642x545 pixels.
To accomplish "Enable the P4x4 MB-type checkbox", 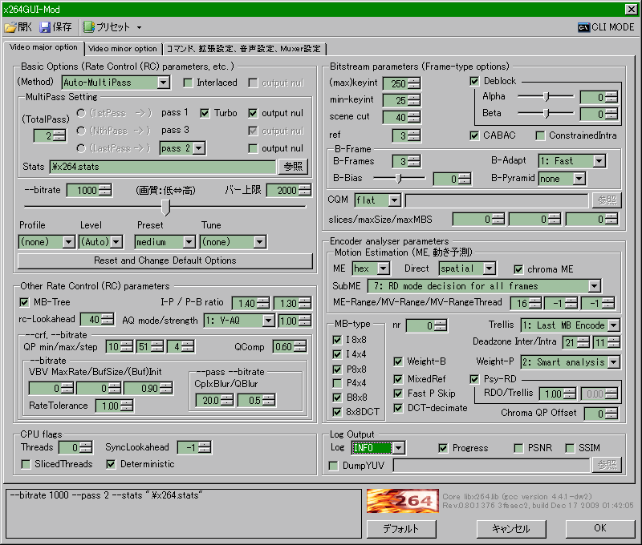I will click(337, 383).
